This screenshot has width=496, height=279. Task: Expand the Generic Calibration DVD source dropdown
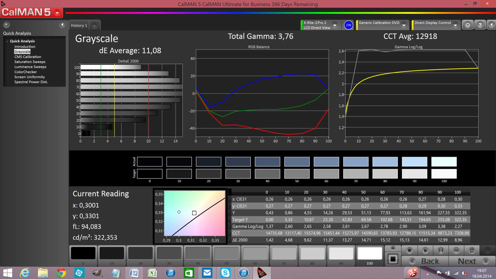404,25
